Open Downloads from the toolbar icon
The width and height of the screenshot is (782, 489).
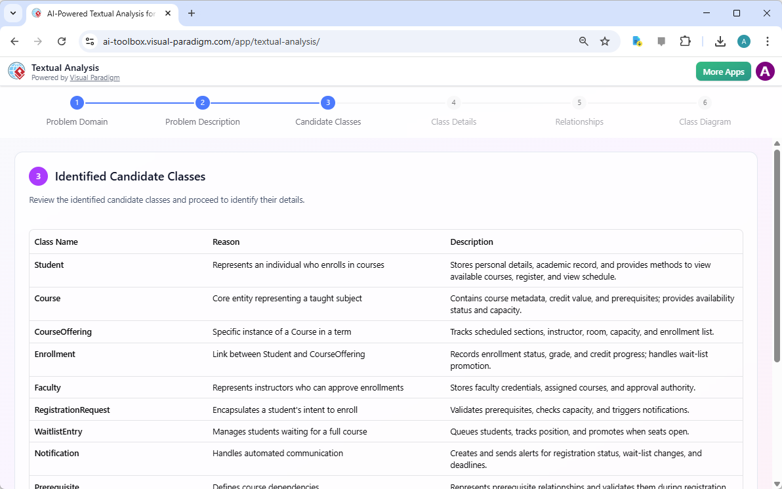720,41
